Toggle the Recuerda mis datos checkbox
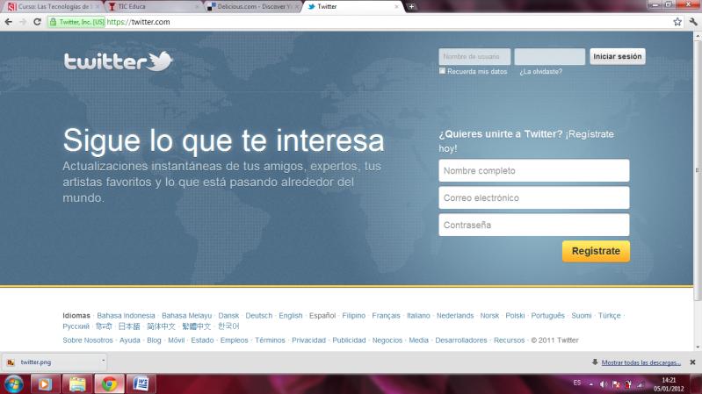This screenshot has height=394, width=702. [442, 71]
